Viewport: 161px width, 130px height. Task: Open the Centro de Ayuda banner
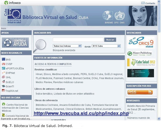click(x=15, y=43)
